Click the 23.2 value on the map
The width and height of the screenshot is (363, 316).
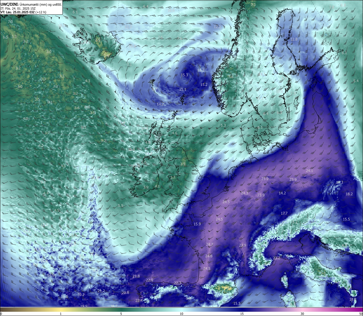pos(277,258)
